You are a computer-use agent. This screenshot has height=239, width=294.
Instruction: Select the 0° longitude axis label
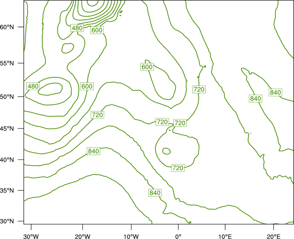pyautogui.click(x=178, y=236)
